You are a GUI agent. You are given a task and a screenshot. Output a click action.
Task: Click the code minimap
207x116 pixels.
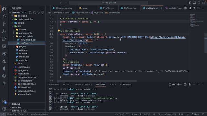tap(197, 21)
